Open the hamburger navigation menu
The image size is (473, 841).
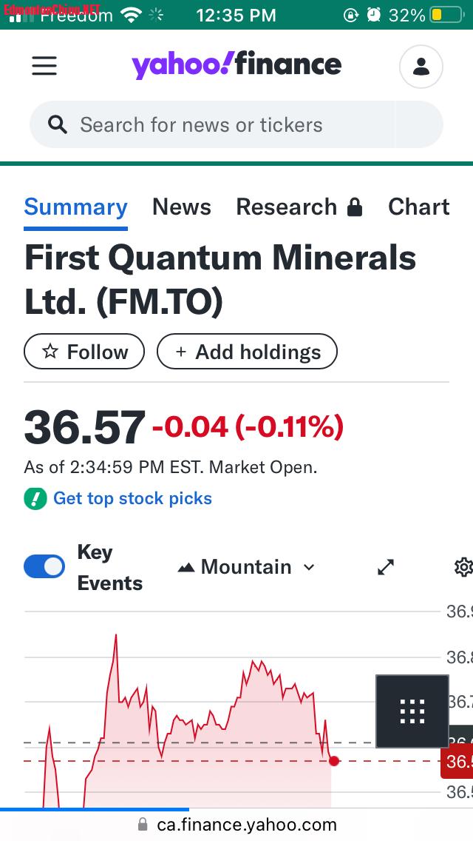(x=44, y=66)
